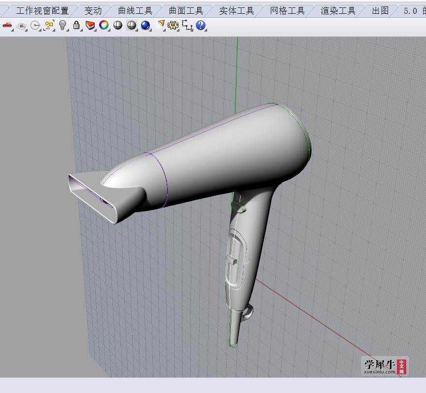Click the dimension tool icon
The height and width of the screenshot is (393, 426).
click(x=187, y=25)
